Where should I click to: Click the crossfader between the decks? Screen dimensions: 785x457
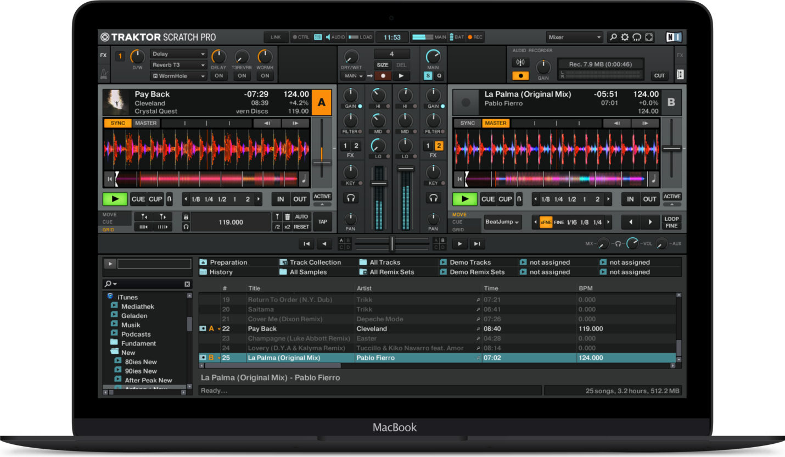coord(392,243)
